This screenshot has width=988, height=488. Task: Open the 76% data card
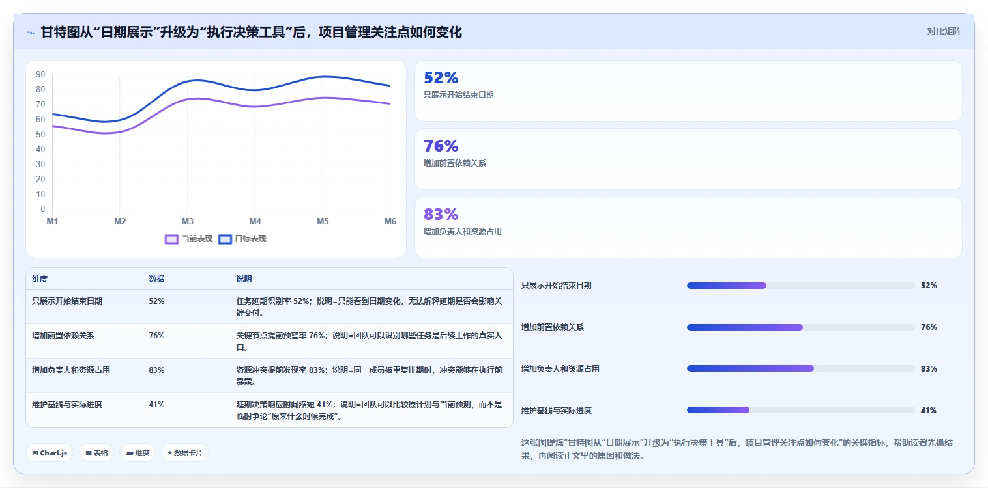(x=688, y=159)
